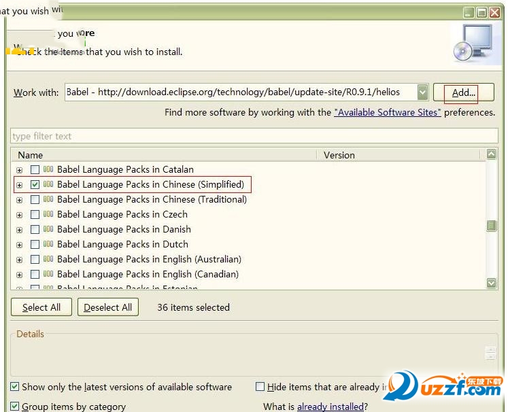
Task: Click the English (Canadian) category icon
Action: tap(48, 274)
